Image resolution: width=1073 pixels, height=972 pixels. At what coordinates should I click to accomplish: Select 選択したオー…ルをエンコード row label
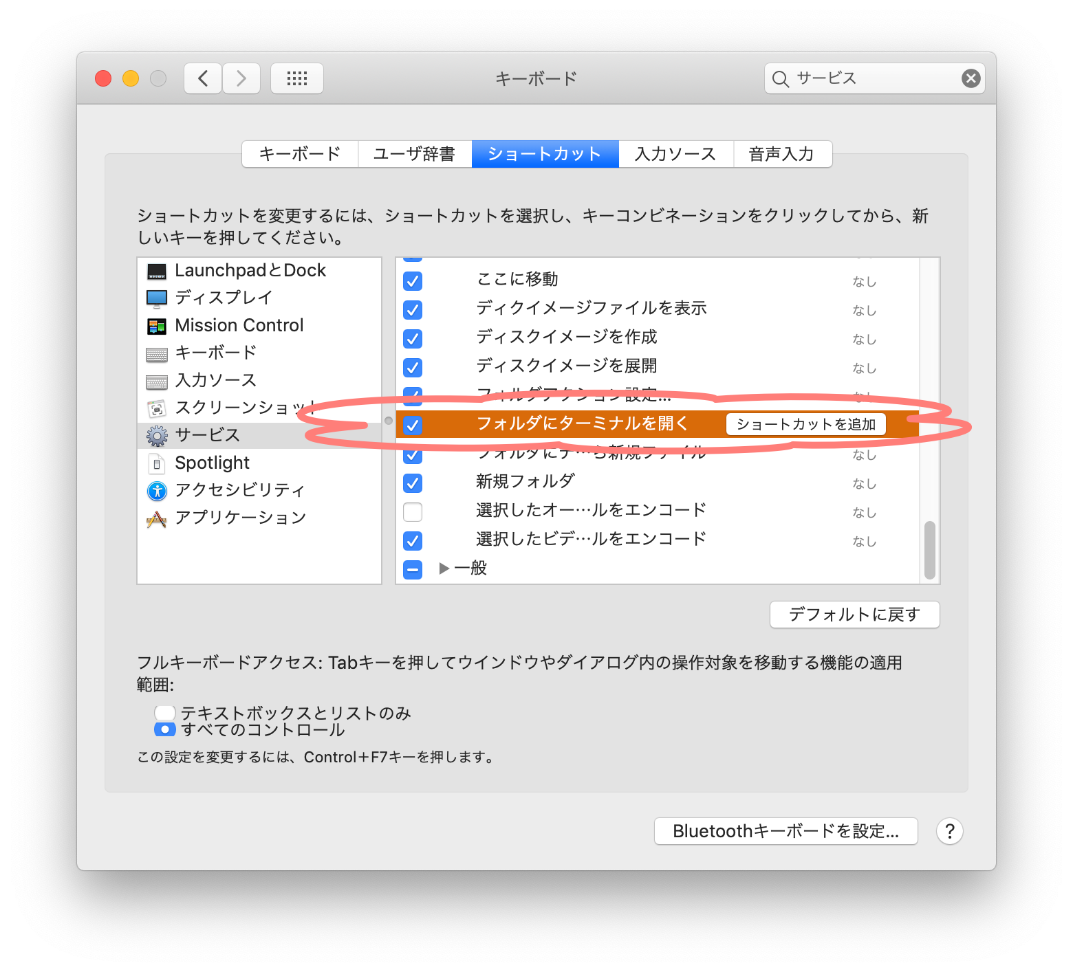(x=592, y=511)
